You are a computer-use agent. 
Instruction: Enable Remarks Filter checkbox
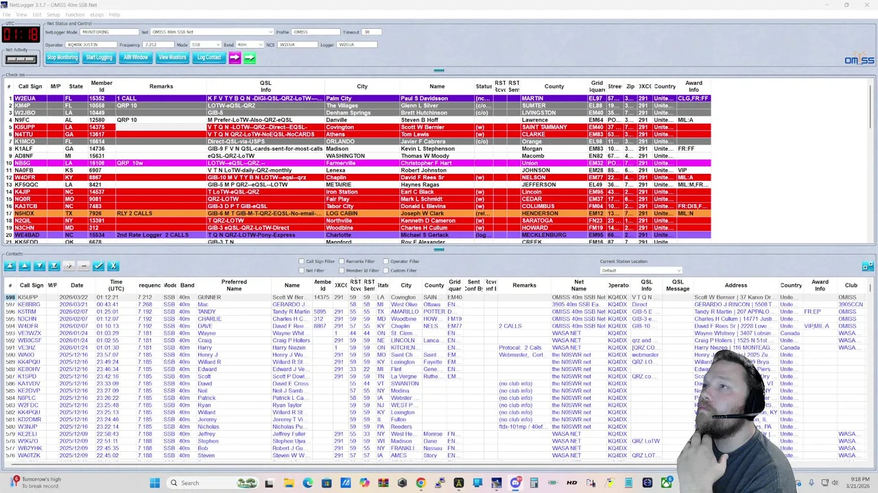(342, 262)
